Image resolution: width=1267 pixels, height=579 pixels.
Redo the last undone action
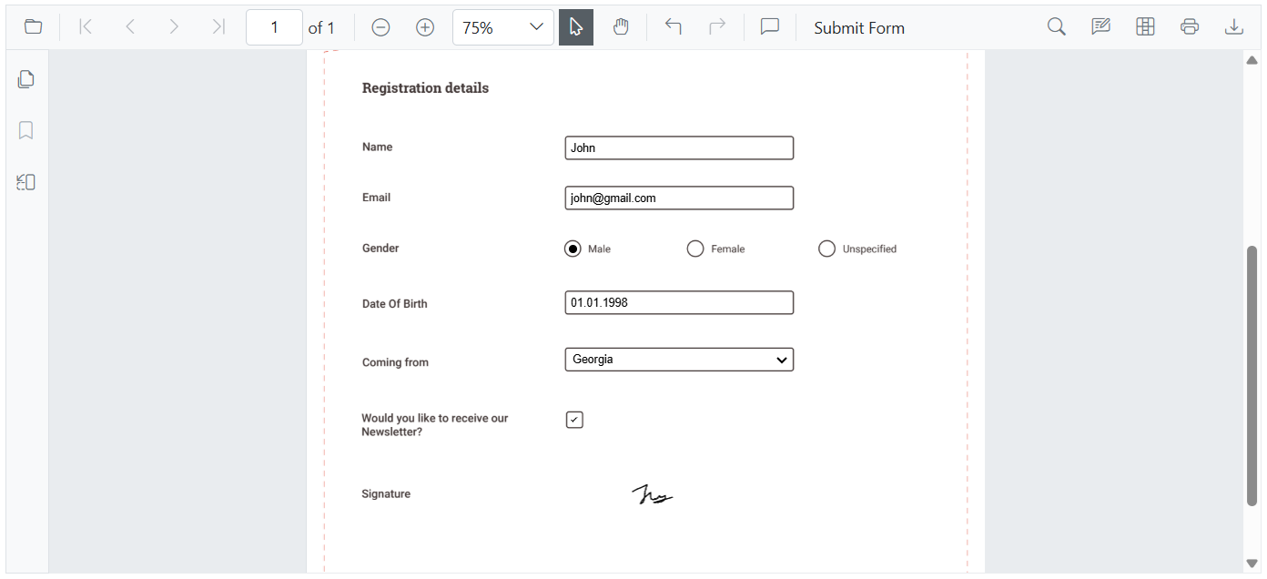tap(717, 27)
